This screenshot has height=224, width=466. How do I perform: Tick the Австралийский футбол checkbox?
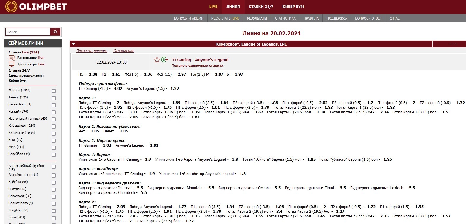point(54,167)
